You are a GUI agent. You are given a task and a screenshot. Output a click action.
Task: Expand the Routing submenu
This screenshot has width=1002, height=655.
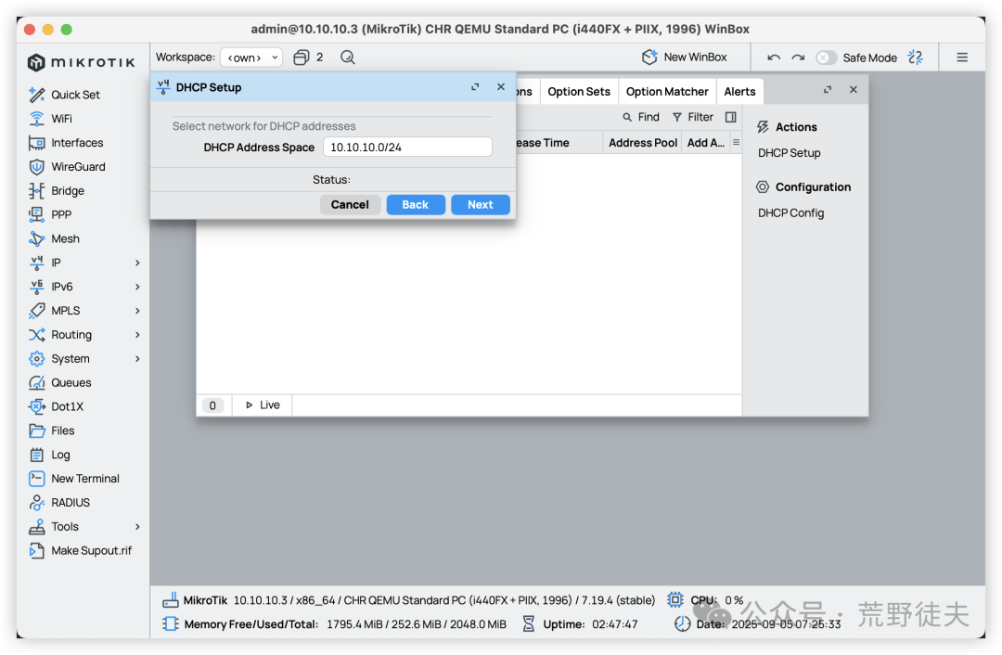(137, 335)
